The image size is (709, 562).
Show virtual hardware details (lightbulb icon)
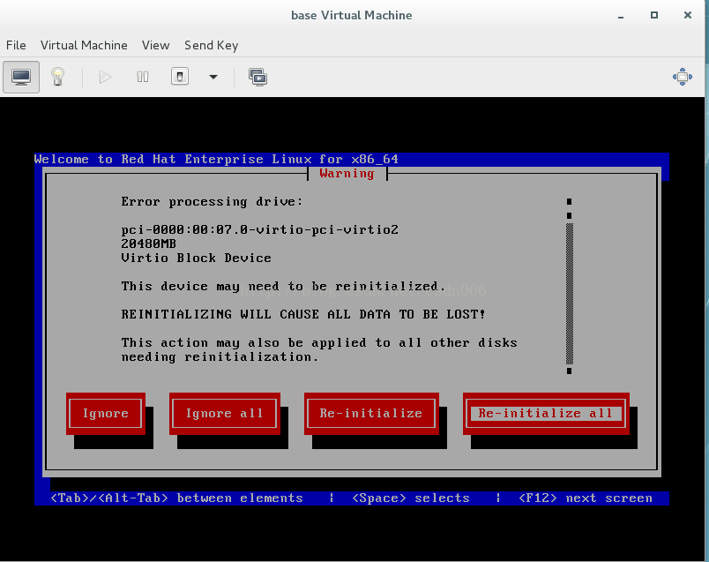coord(57,77)
